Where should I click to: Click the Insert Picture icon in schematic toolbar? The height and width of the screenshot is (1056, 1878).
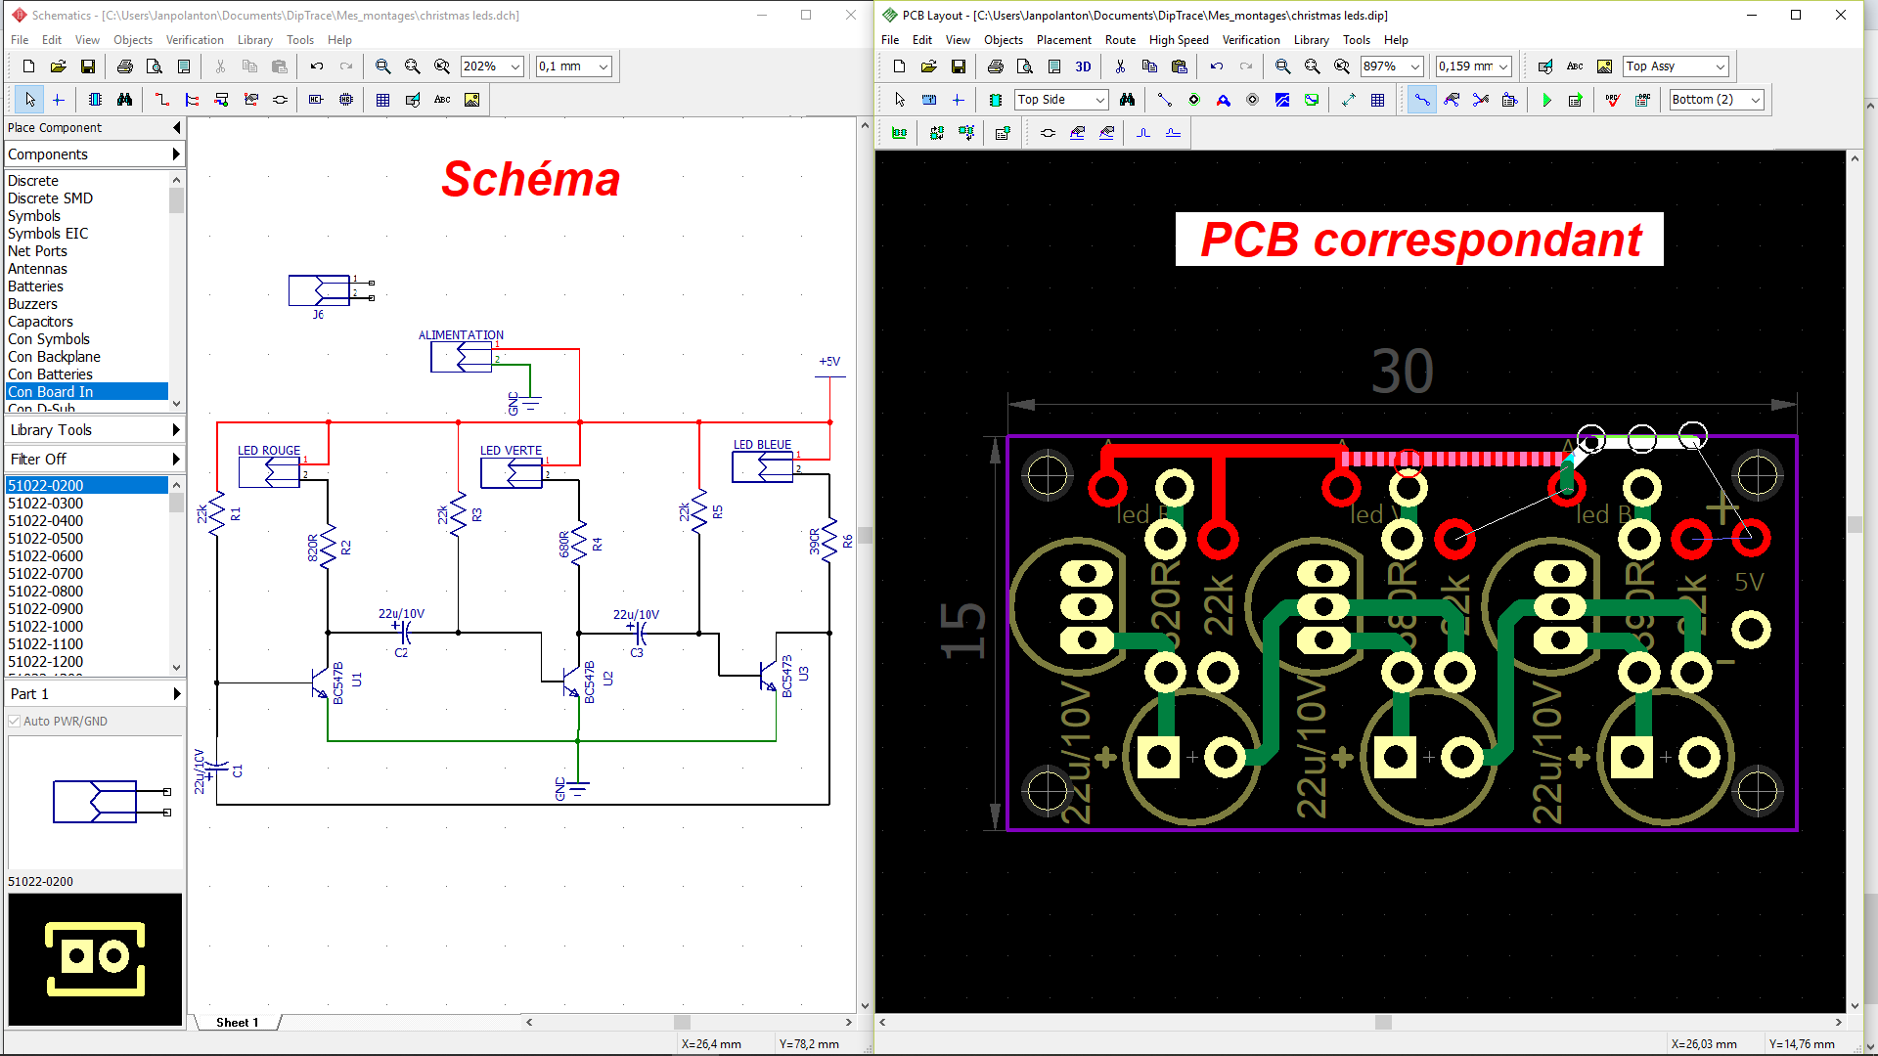[472, 100]
